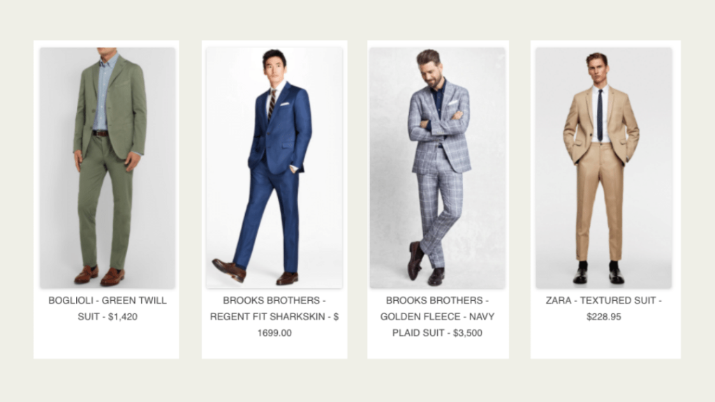Click the first 'BROOKS BROTHERS -' heading line
The image size is (715, 402).
pos(274,300)
